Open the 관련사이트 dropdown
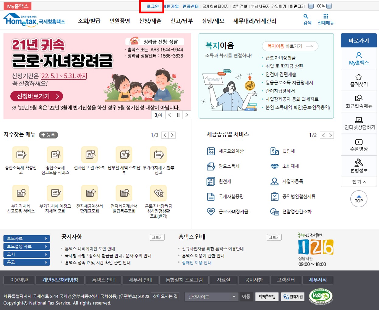Viewport: 379px width, 310px height. (212, 297)
